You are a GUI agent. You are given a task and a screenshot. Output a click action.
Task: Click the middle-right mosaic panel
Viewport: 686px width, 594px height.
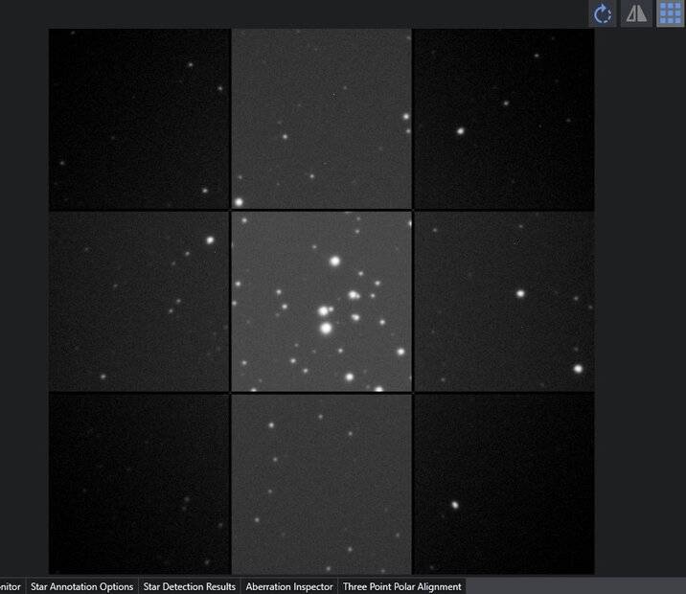click(504, 302)
